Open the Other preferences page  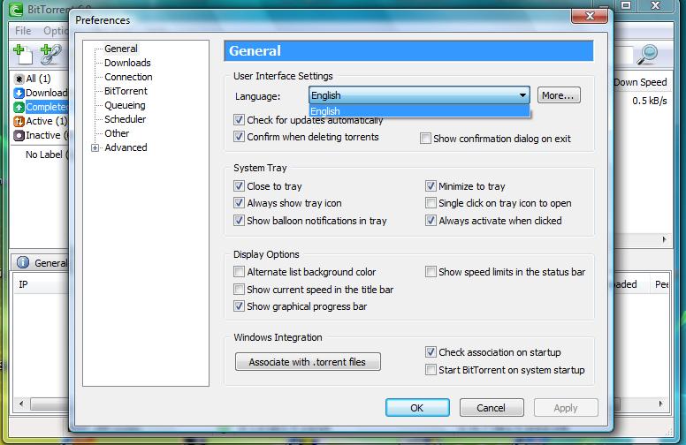(117, 133)
